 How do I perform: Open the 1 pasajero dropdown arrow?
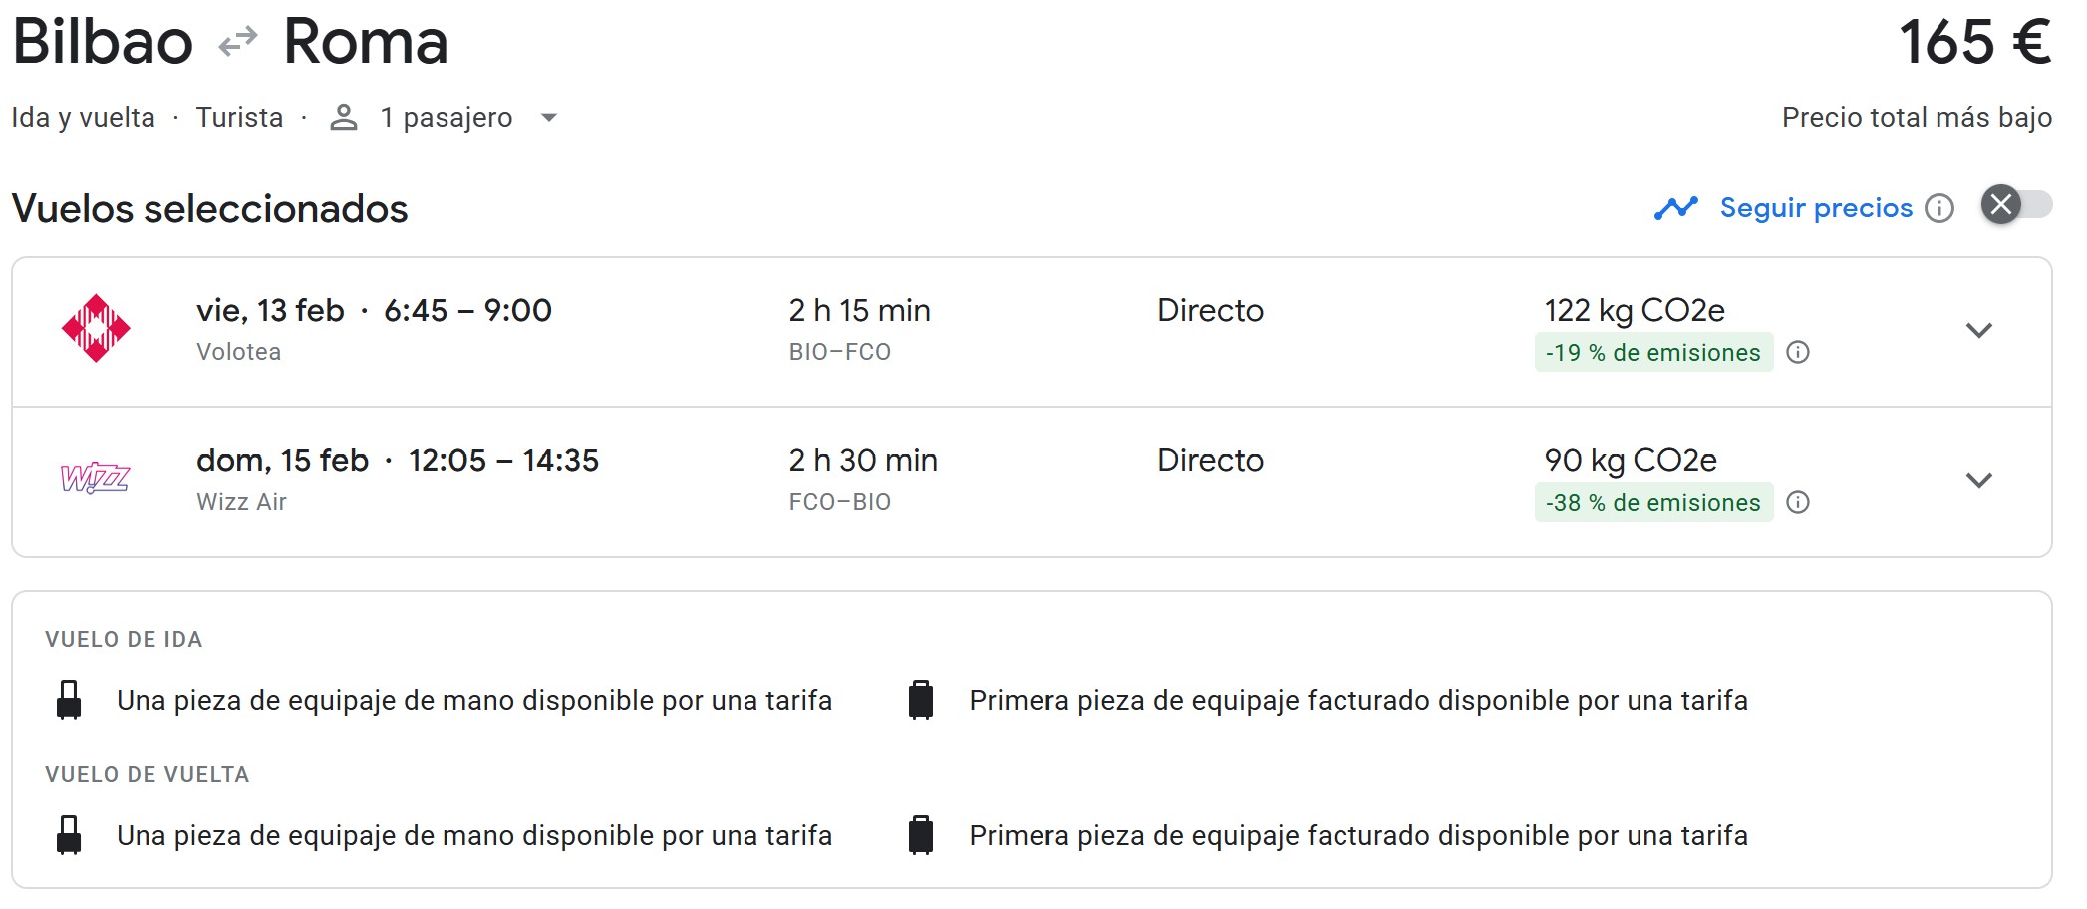pyautogui.click(x=548, y=118)
